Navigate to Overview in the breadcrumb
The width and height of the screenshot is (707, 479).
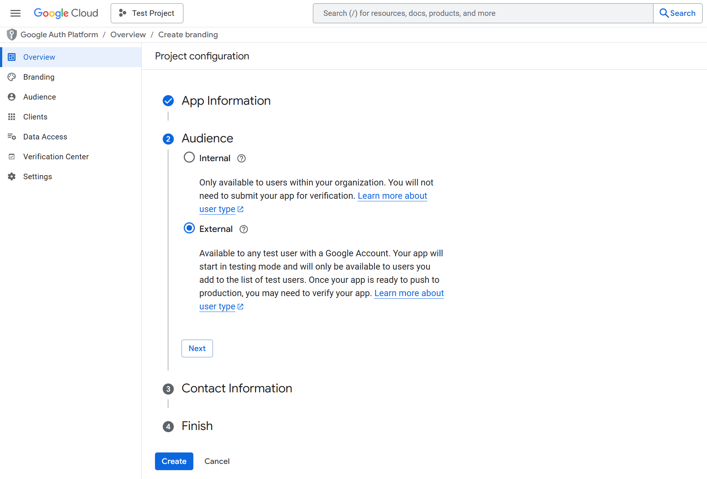(x=128, y=34)
